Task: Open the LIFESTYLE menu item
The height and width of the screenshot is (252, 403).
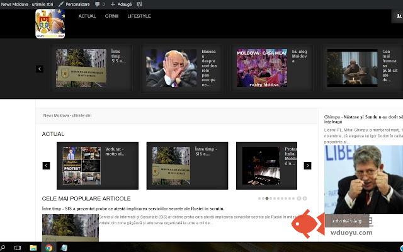Action: coord(139,16)
